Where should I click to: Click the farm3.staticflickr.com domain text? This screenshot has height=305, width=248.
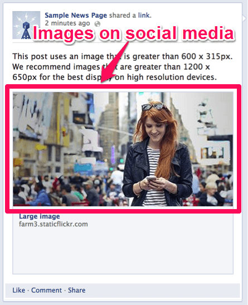coord(54,224)
